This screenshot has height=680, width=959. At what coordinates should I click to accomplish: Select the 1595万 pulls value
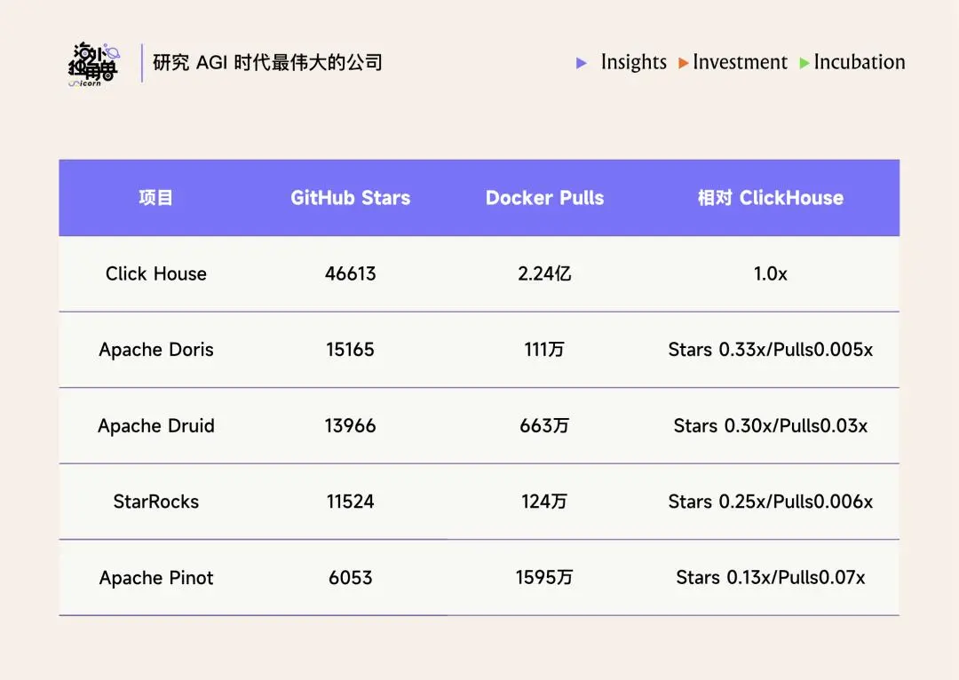coord(544,577)
